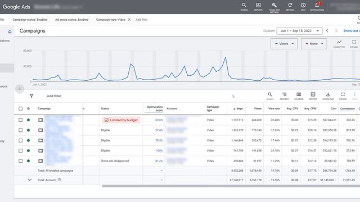
Task: Click Show last link by date range
Action: coord(351,31)
